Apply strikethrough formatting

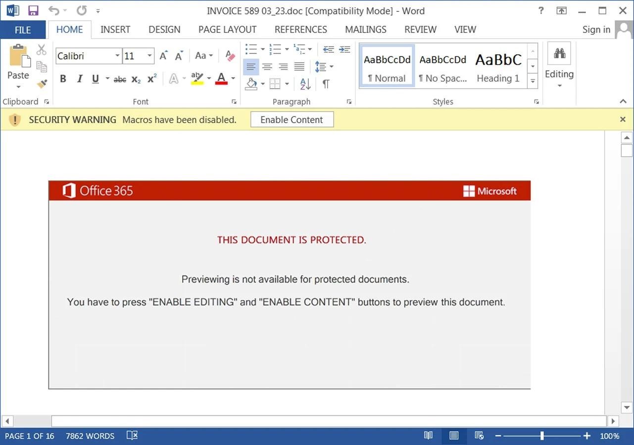click(119, 79)
